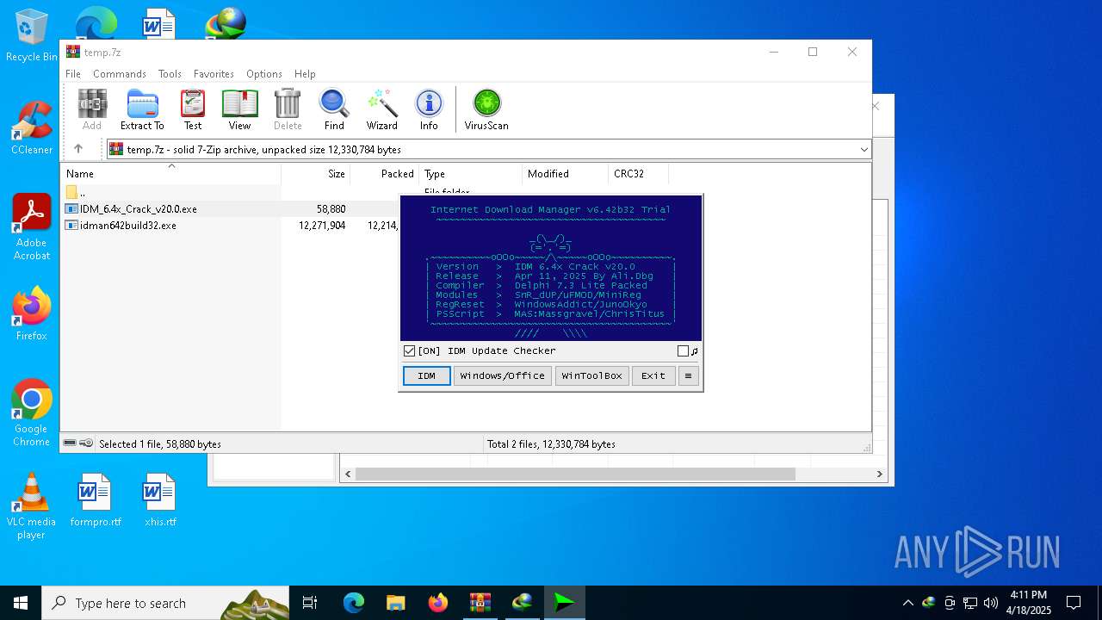1102x620 pixels.
Task: Show hidden system tray icons
Action: click(x=907, y=603)
